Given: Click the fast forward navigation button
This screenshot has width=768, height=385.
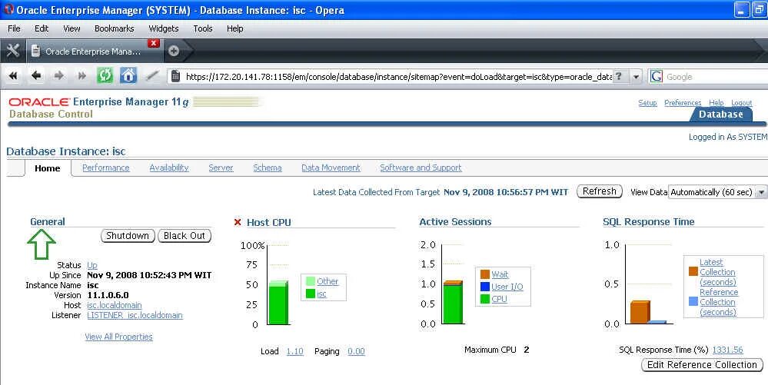Looking at the screenshot, I should point(81,76).
